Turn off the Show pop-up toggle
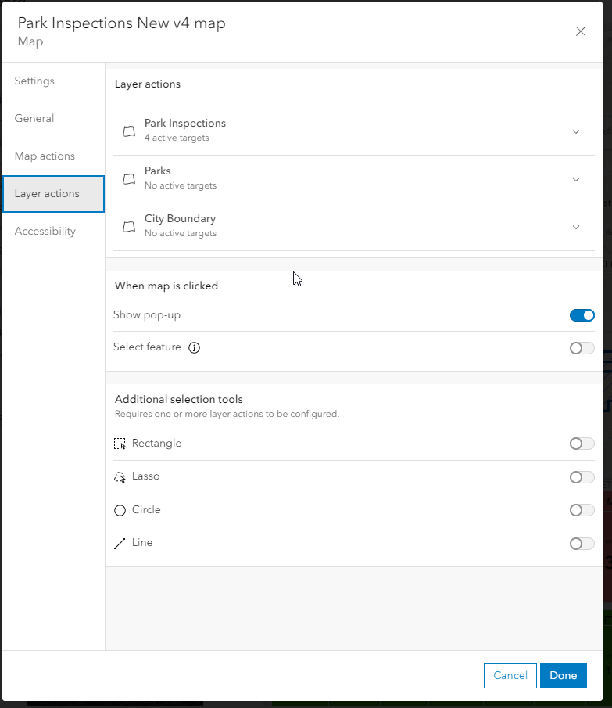 click(x=582, y=315)
